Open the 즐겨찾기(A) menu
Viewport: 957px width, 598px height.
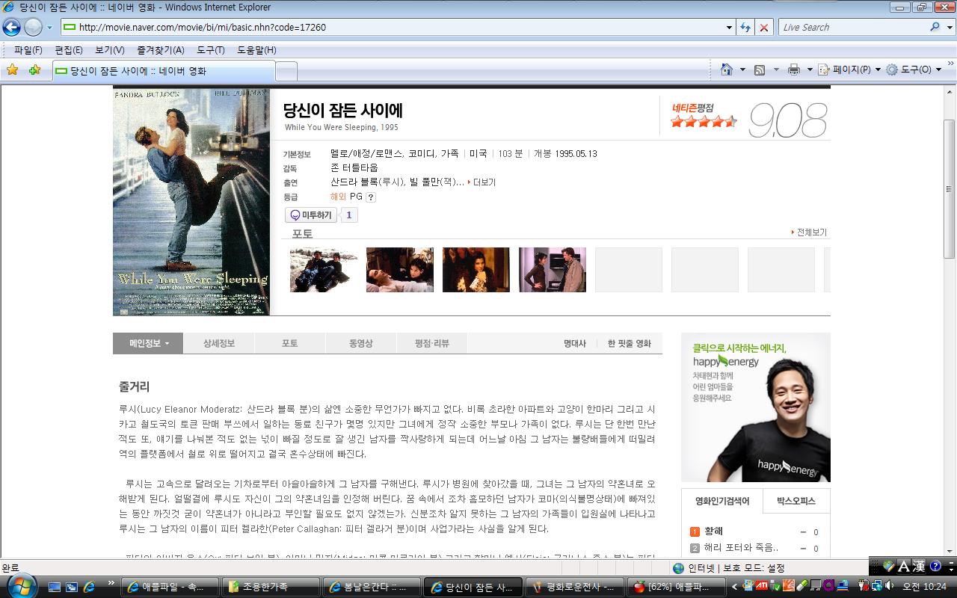[x=160, y=50]
